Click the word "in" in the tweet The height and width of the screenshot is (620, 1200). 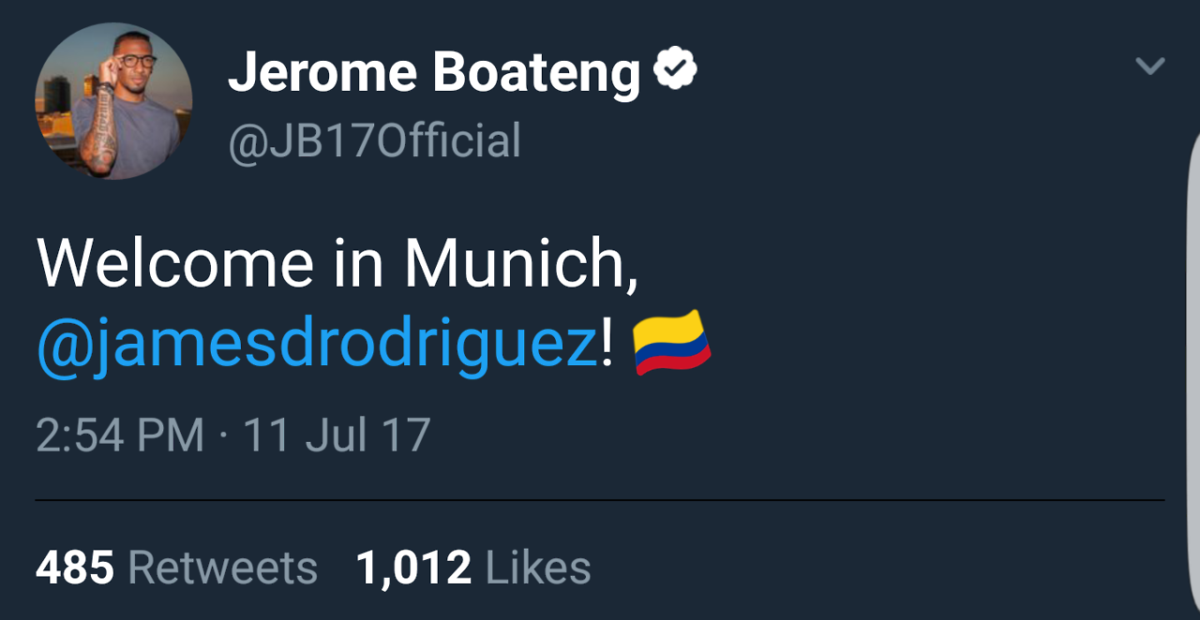pyautogui.click(x=357, y=263)
